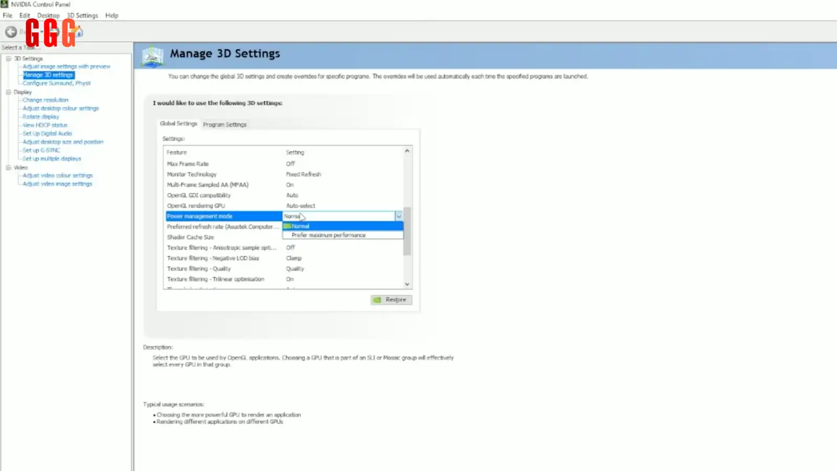Viewport: 837px width, 471px height.
Task: Open the Desktop menu
Action: click(x=48, y=15)
